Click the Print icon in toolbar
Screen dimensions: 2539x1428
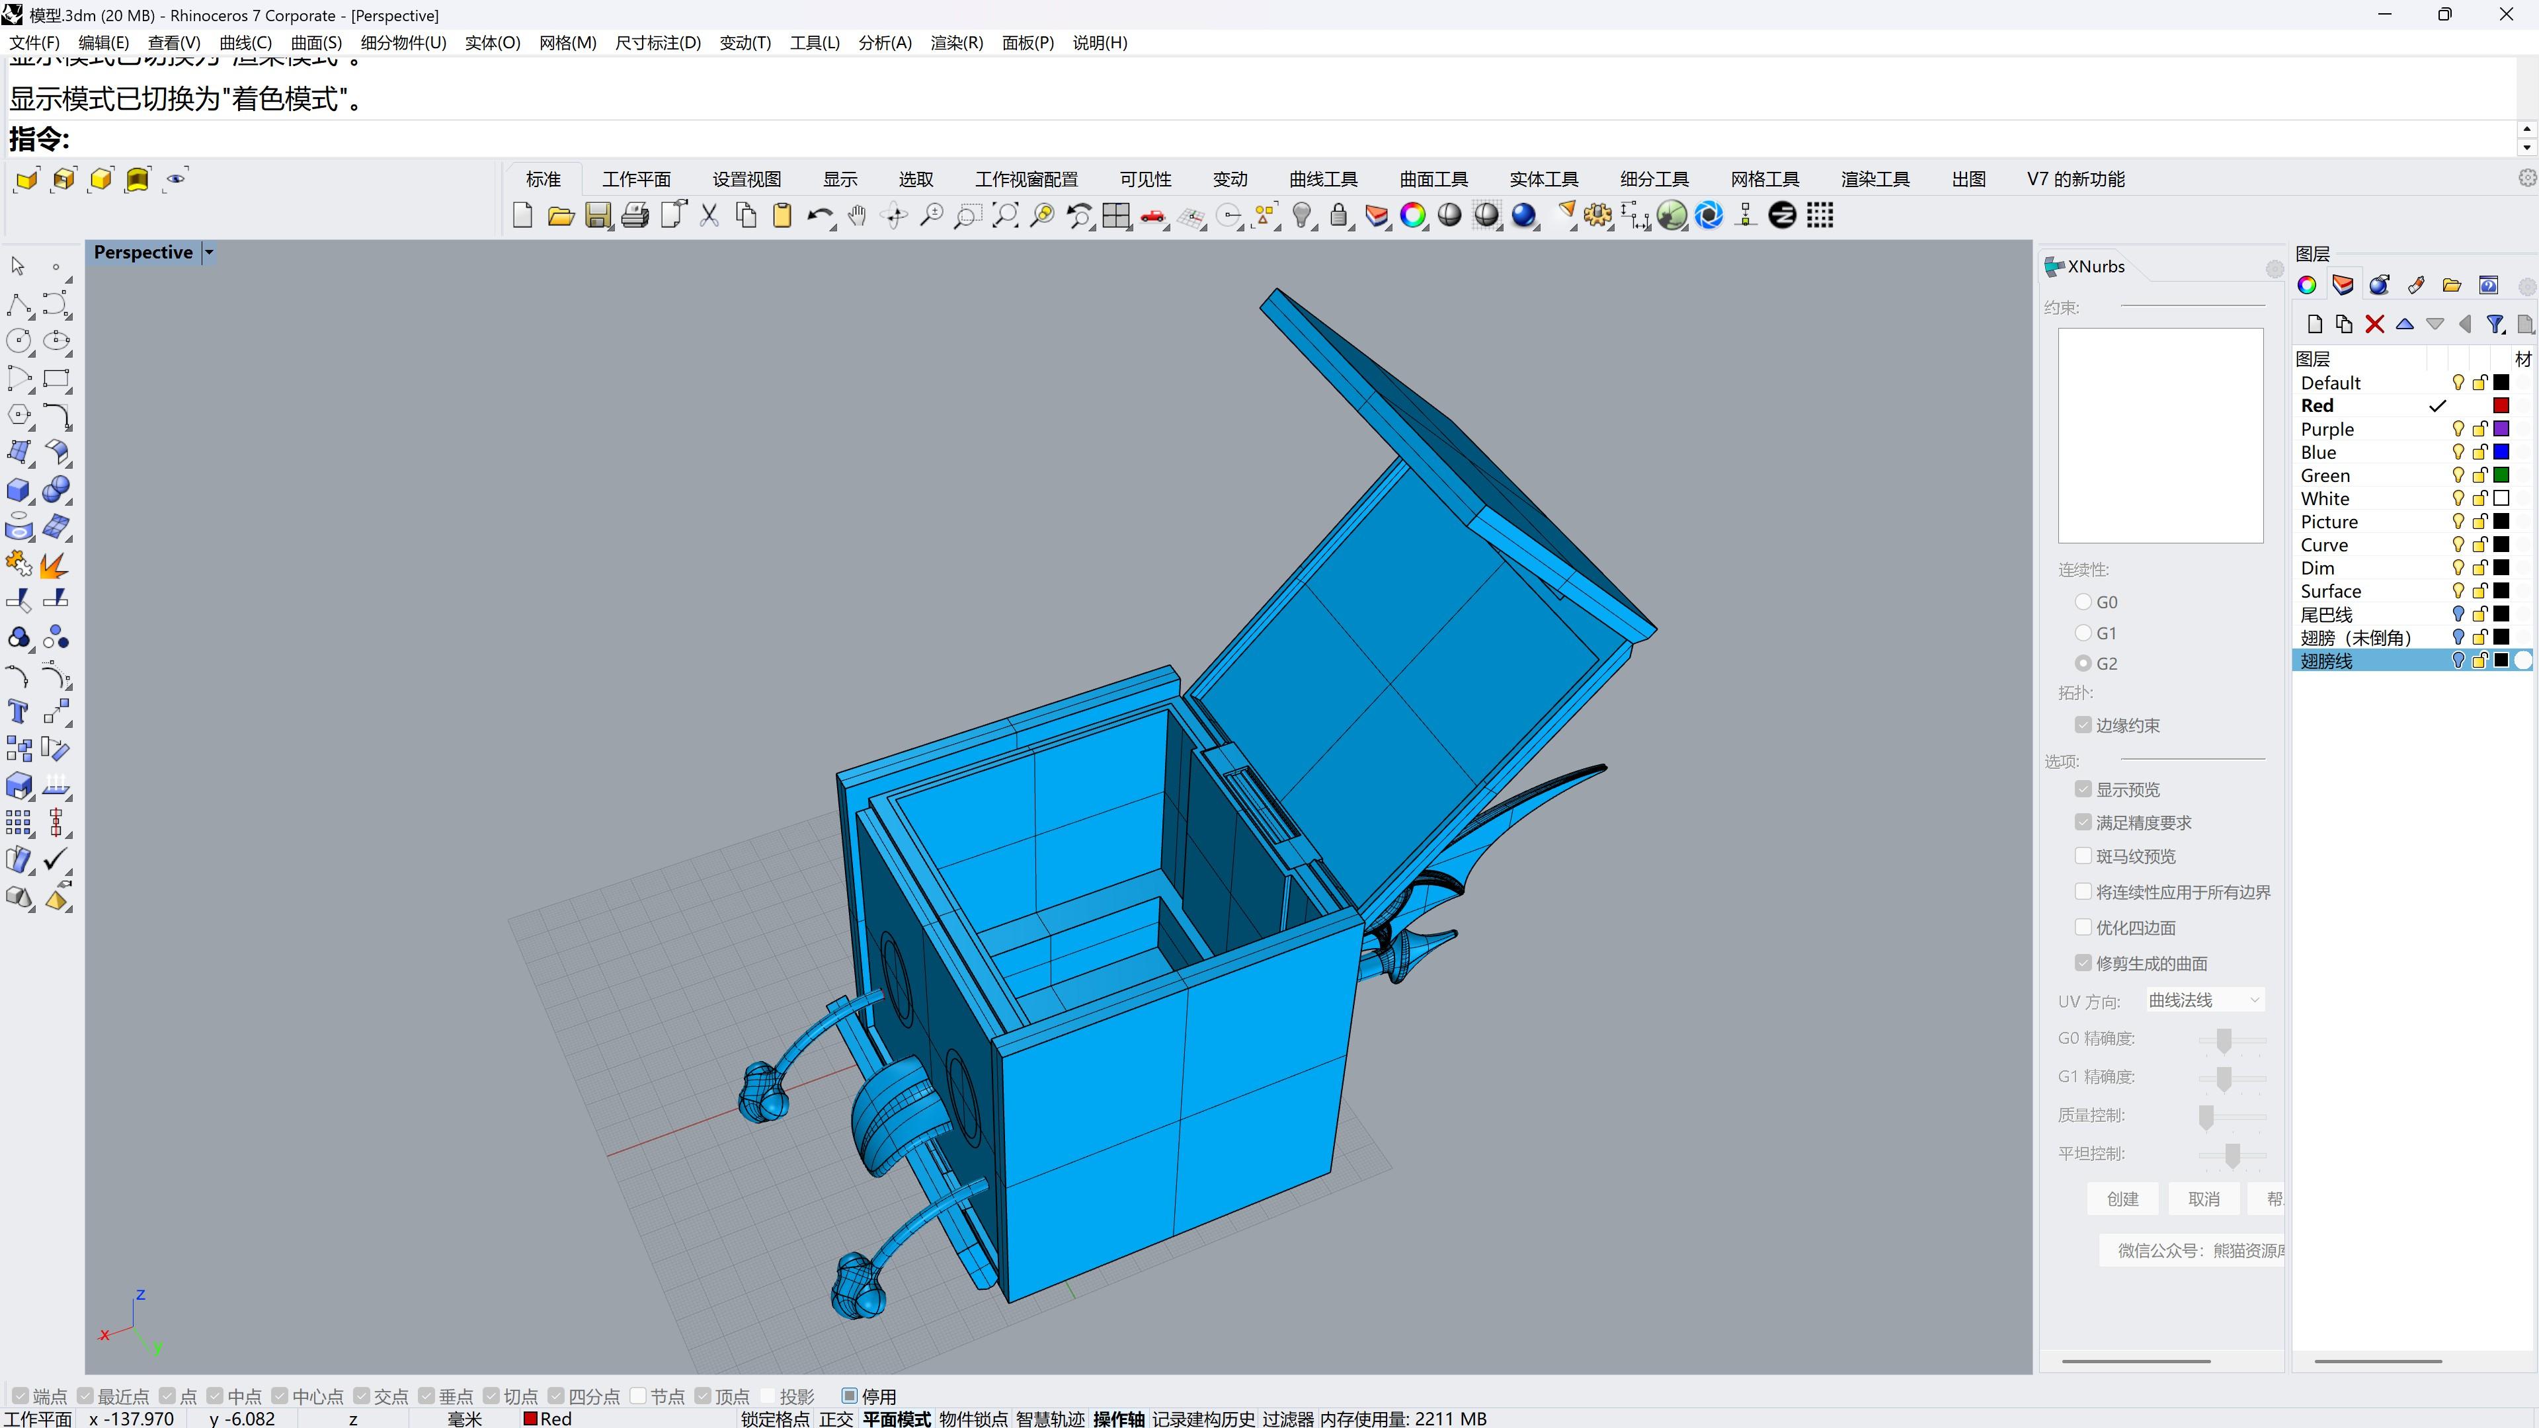coord(635,215)
